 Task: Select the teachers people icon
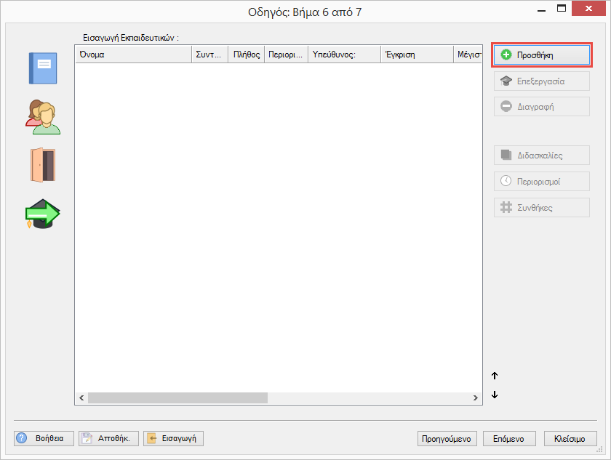pyautogui.click(x=43, y=116)
